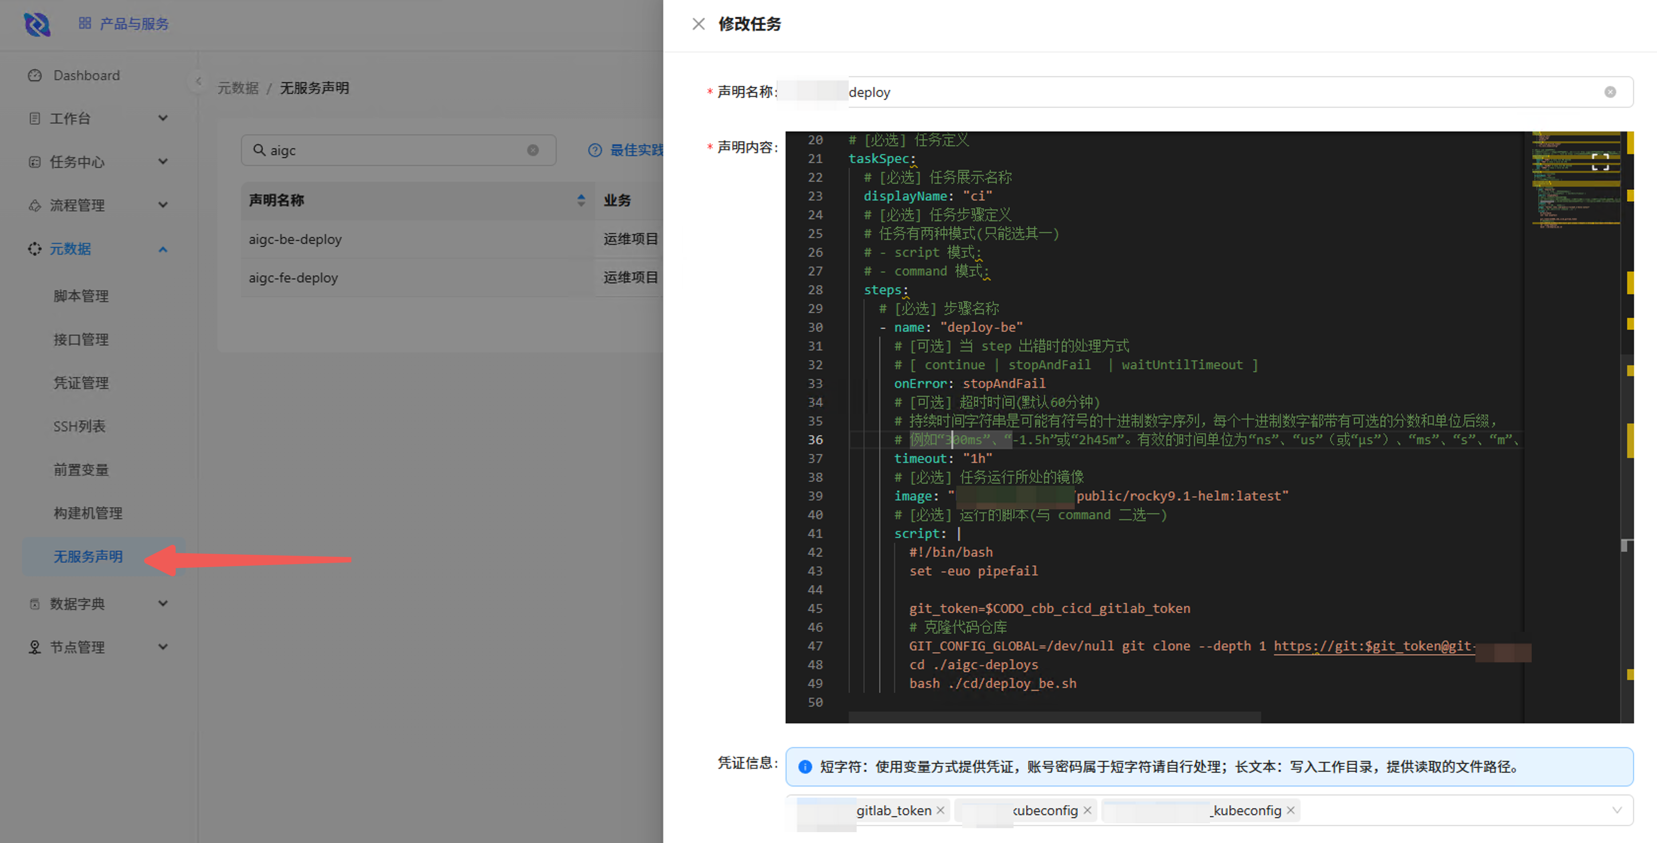Expand the 工作台 menu chevron
Screen dimensions: 1657x843
163,118
